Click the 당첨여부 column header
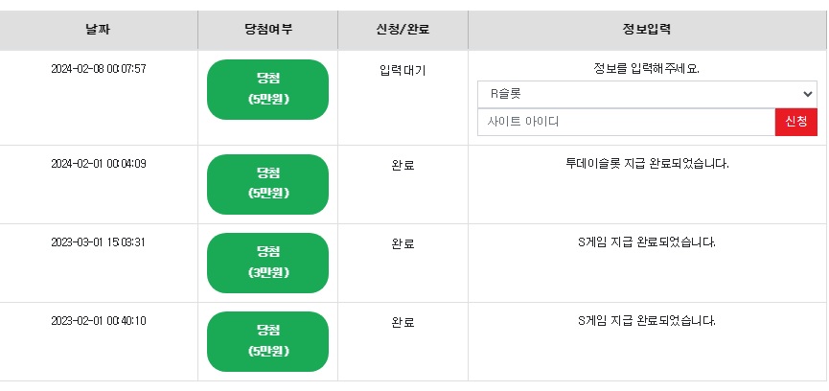The width and height of the screenshot is (829, 391). coord(268,30)
